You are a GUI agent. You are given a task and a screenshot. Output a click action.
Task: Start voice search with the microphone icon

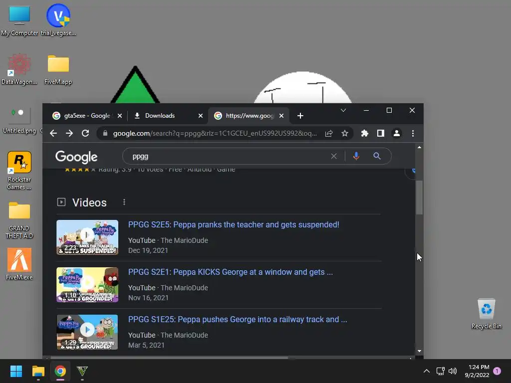click(356, 156)
